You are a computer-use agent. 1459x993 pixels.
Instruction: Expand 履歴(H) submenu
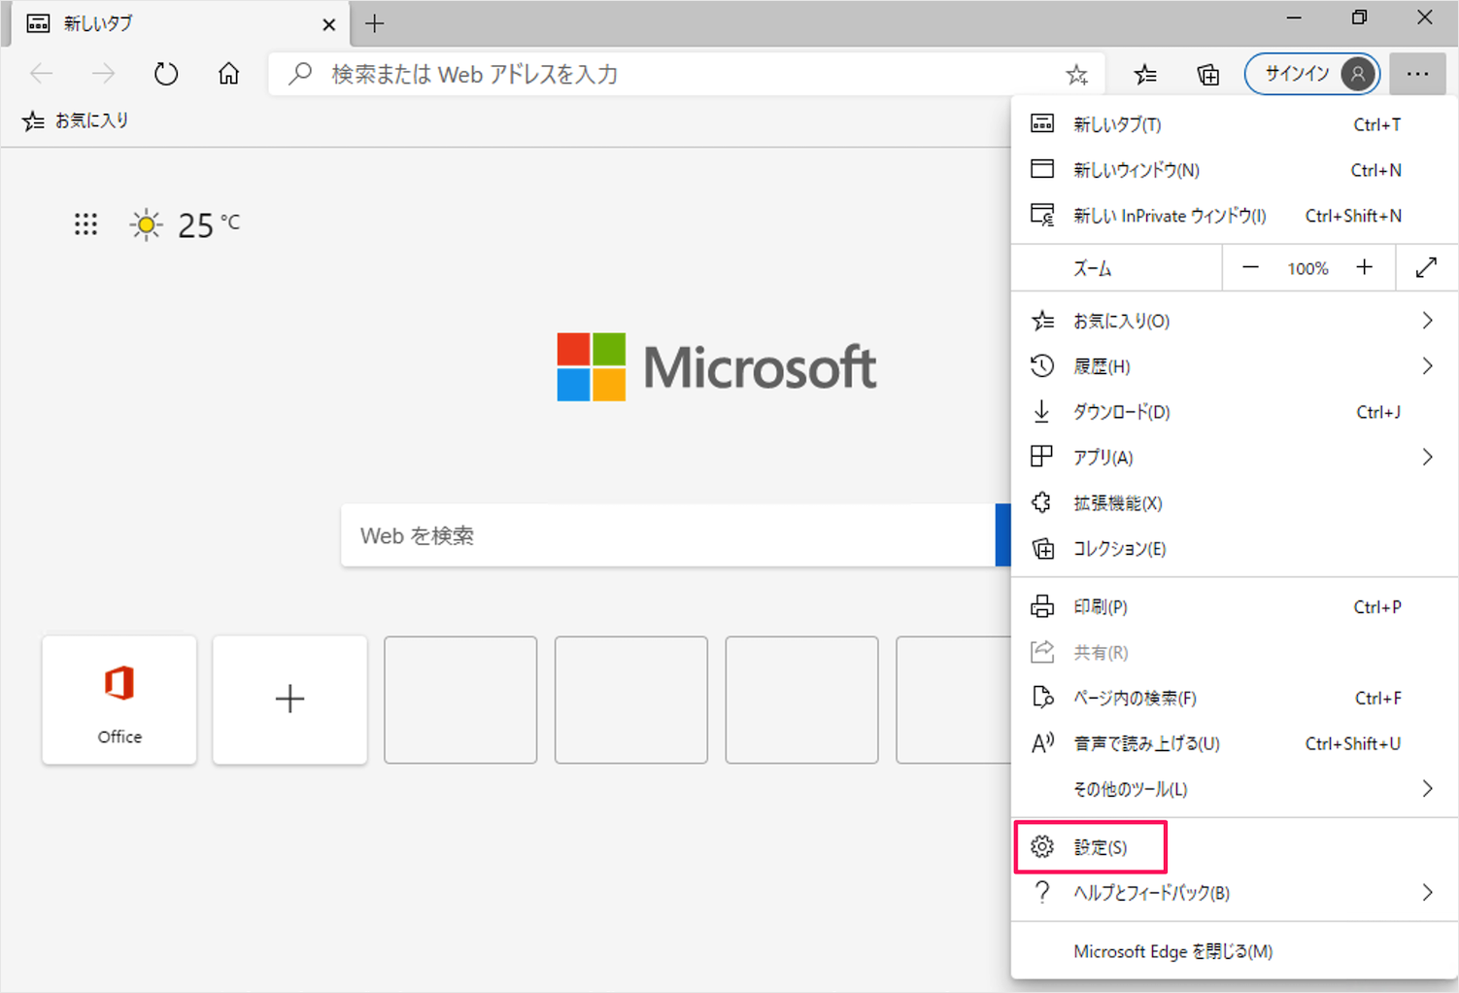point(1234,366)
